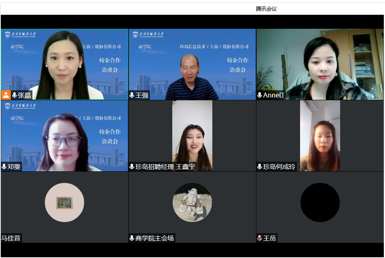
Task: Click the microphone icon next to 张晶
Action: click(x=14, y=95)
